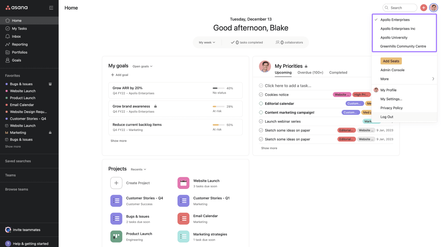441x247 pixels.
Task: Mark Cookies notice task complete
Action: (261, 95)
